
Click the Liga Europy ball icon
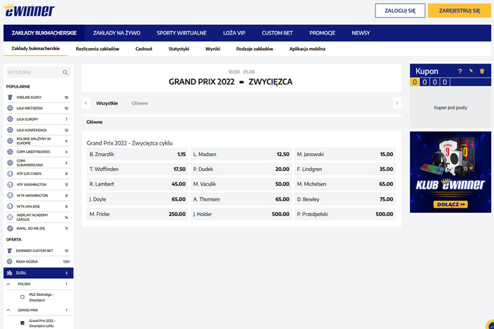point(10,119)
